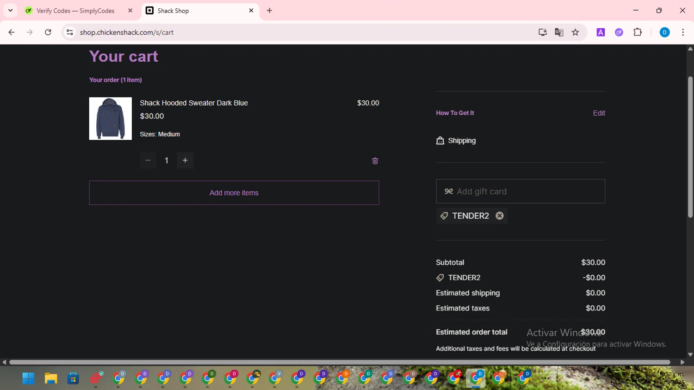Screen dimensions: 694x390
Task: Close the Shack Shop tab
Action: [x=251, y=11]
